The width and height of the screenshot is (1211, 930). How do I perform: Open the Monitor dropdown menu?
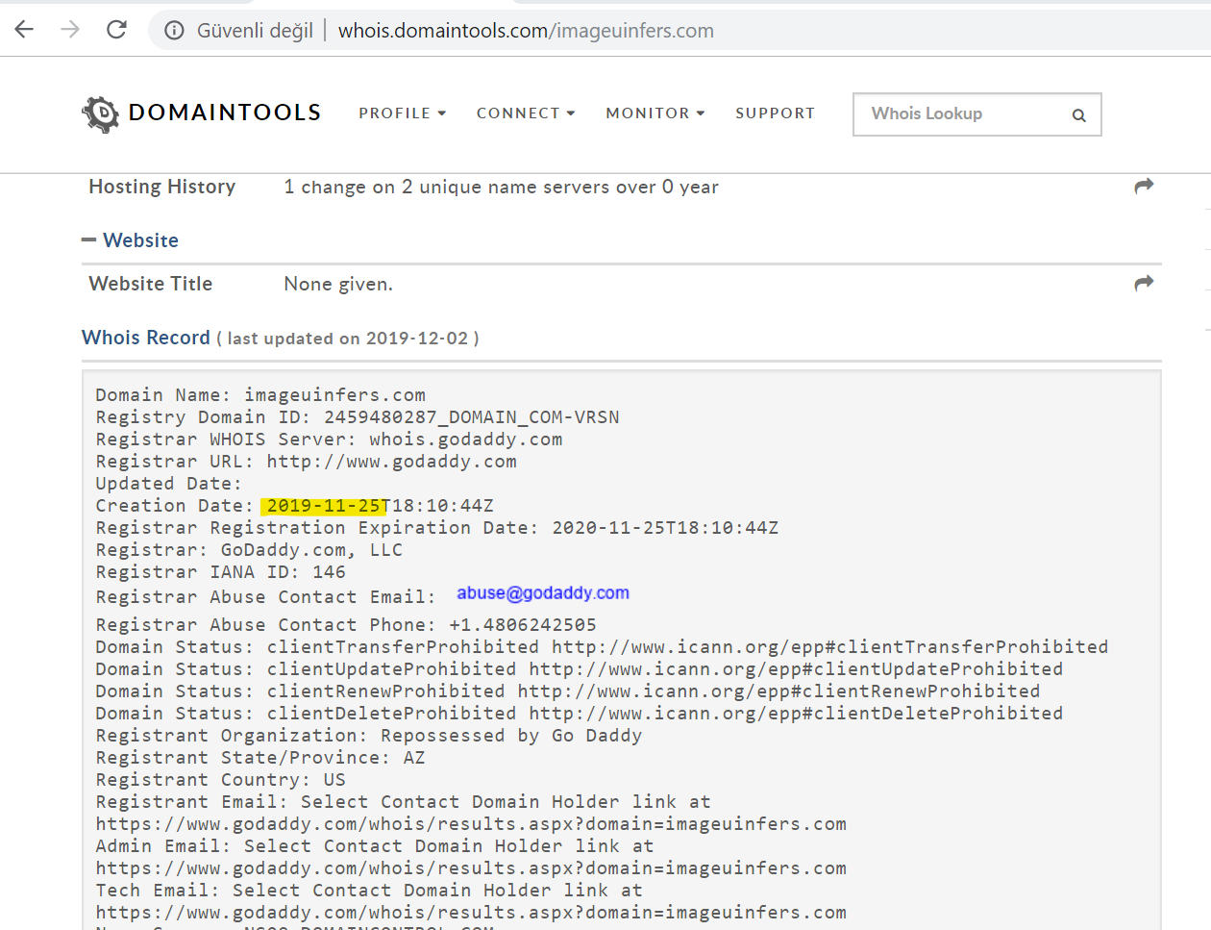(x=655, y=113)
